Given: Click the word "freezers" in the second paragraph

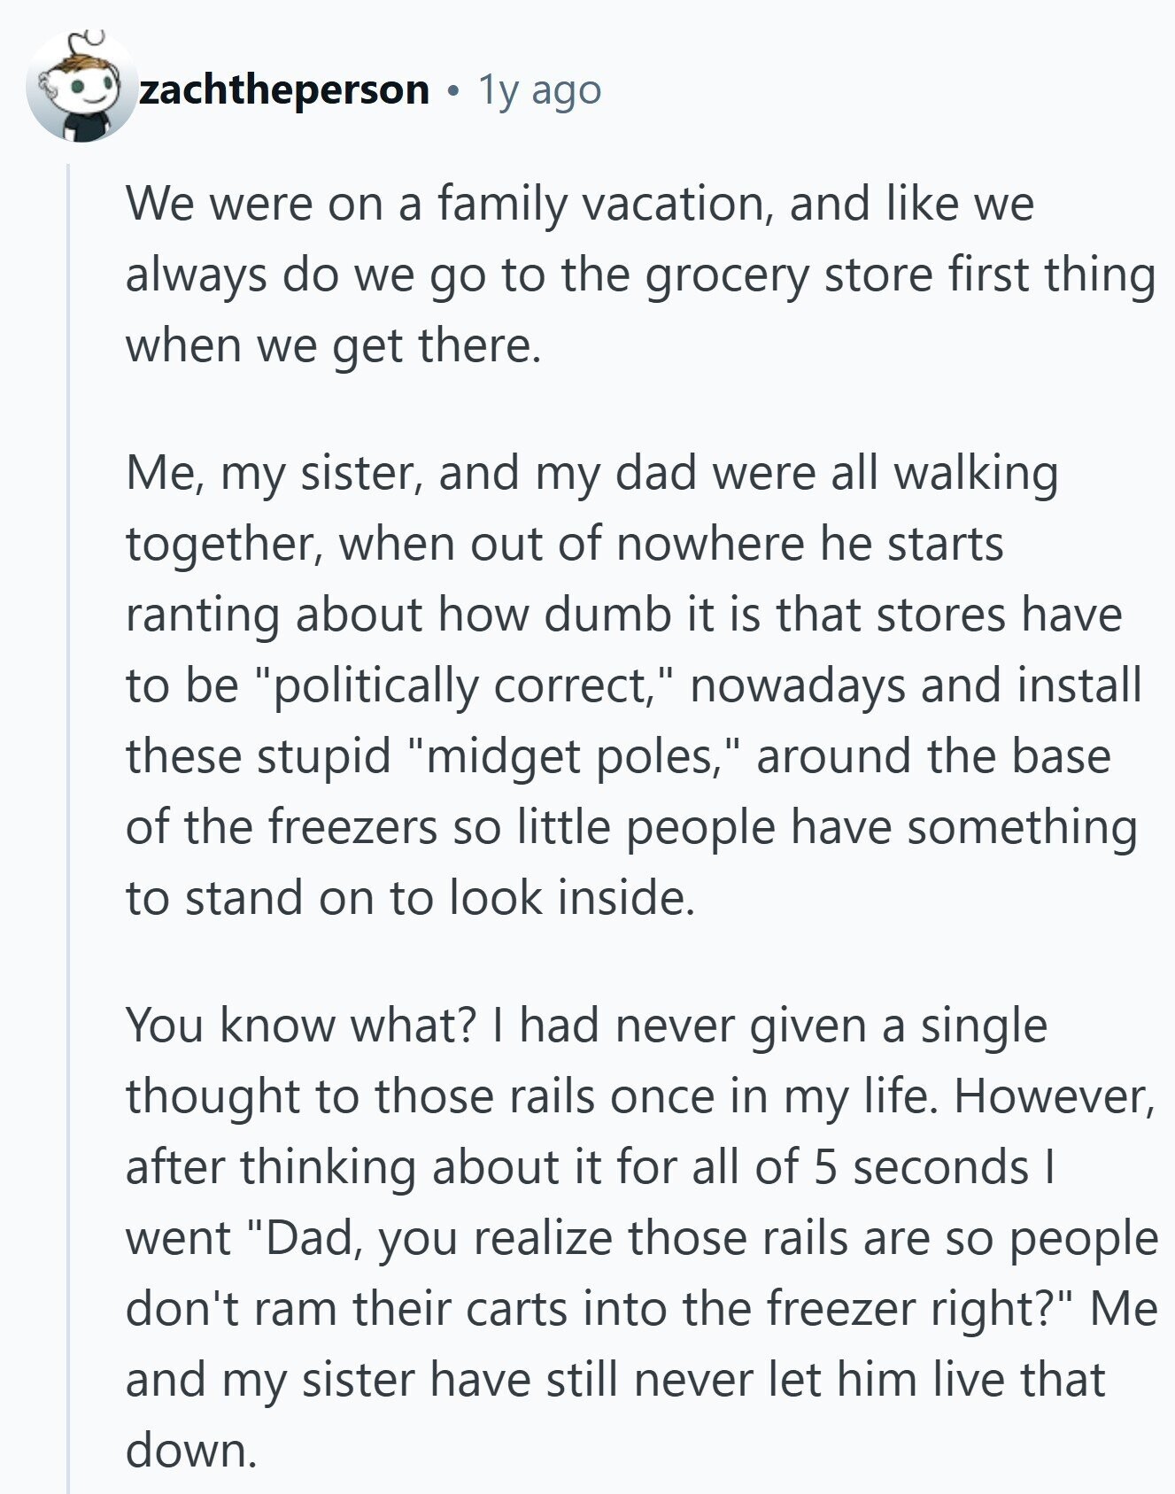Looking at the screenshot, I should (x=352, y=827).
